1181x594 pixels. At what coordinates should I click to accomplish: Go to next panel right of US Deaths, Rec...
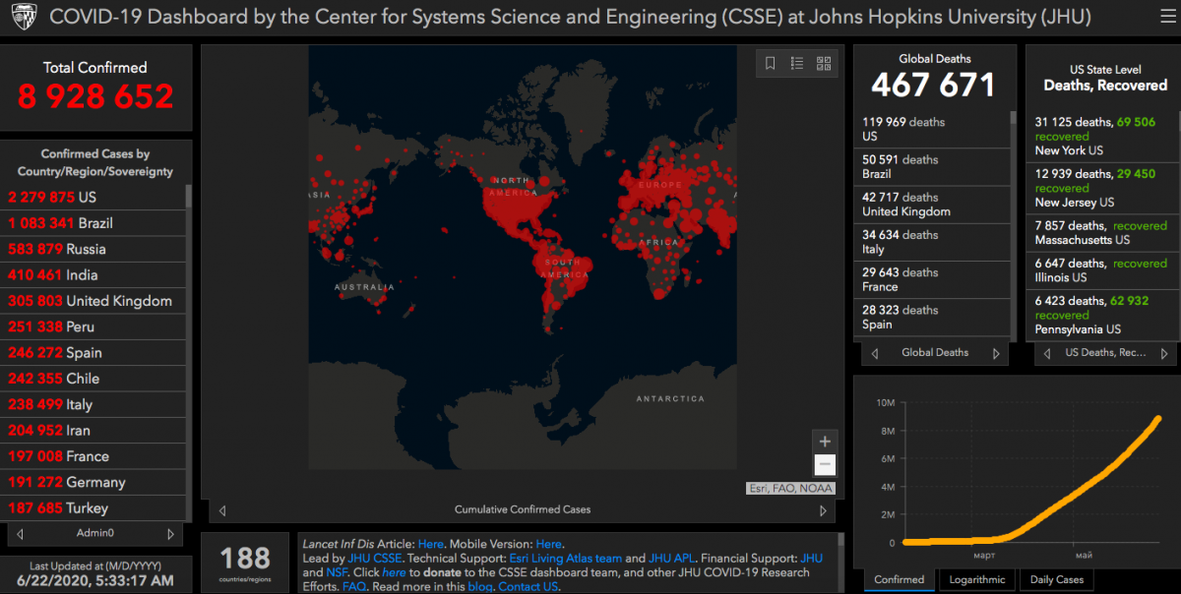pos(1163,353)
